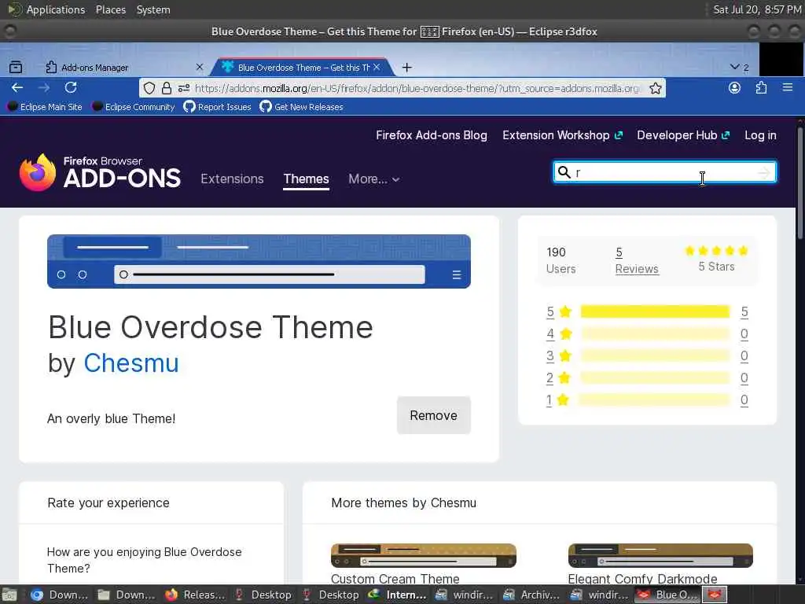805x604 pixels.
Task: Click the site security padlock icon
Action: (x=167, y=88)
